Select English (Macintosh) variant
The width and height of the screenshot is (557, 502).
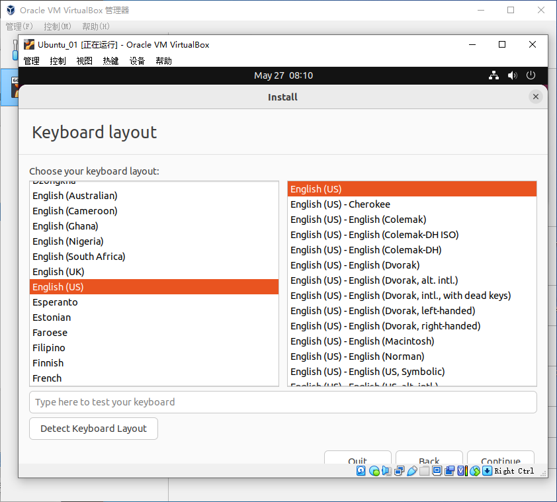point(412,341)
